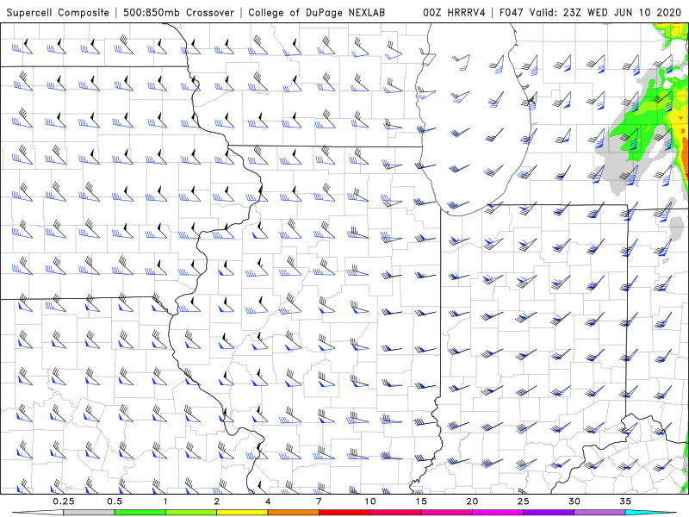The image size is (689, 517).
Task: Click the legend value 7
Action: [x=319, y=501]
